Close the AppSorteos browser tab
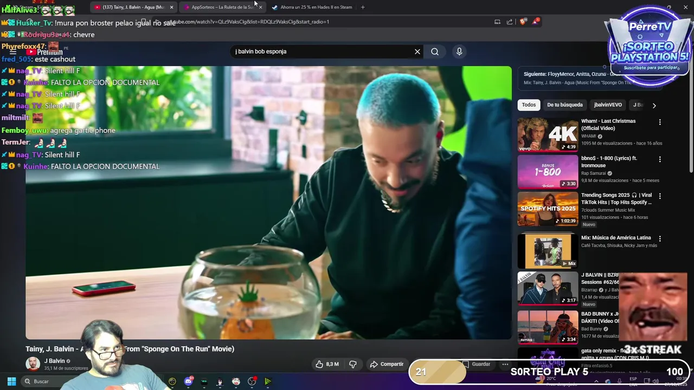Viewport: 694px width, 390px height. (260, 7)
